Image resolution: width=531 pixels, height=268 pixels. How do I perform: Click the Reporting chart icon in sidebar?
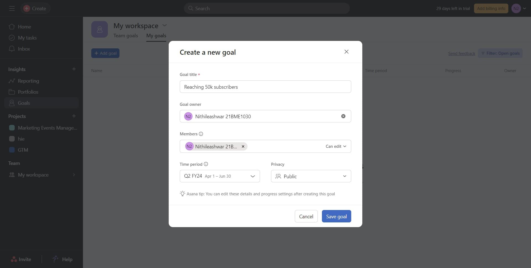click(x=12, y=81)
